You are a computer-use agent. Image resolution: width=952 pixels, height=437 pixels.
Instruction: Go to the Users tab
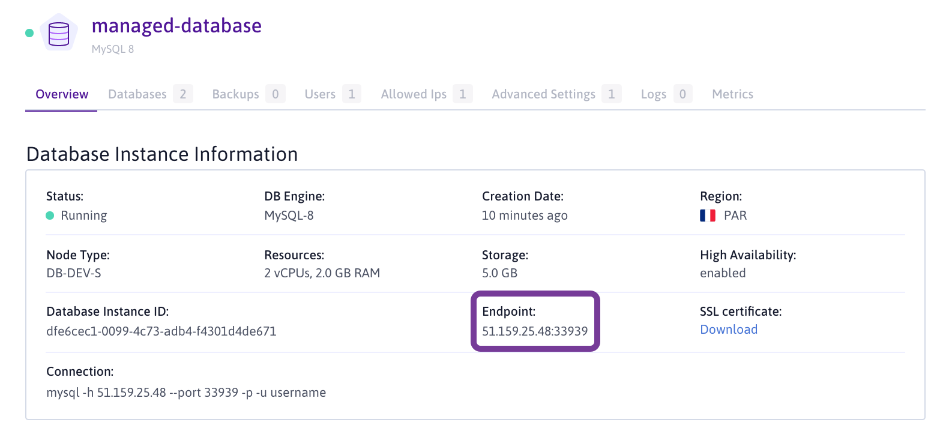320,94
